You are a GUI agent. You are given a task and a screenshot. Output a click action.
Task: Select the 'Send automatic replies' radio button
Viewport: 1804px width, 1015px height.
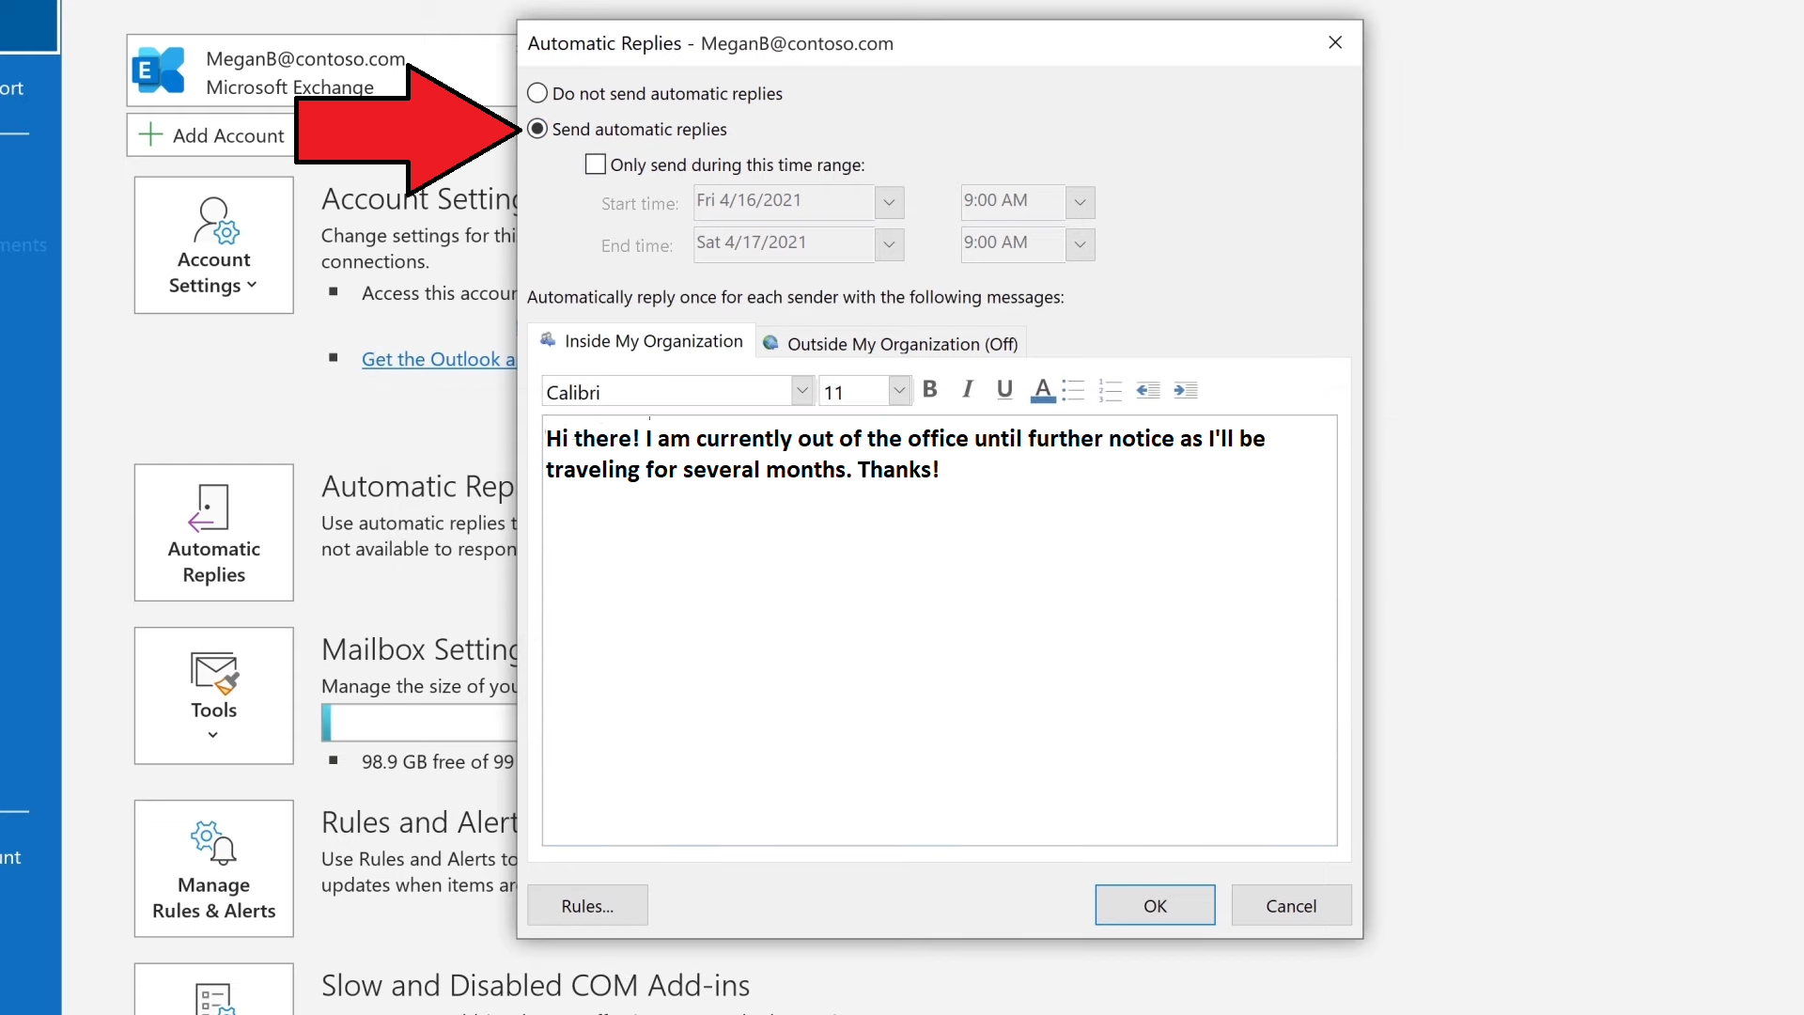click(x=537, y=129)
